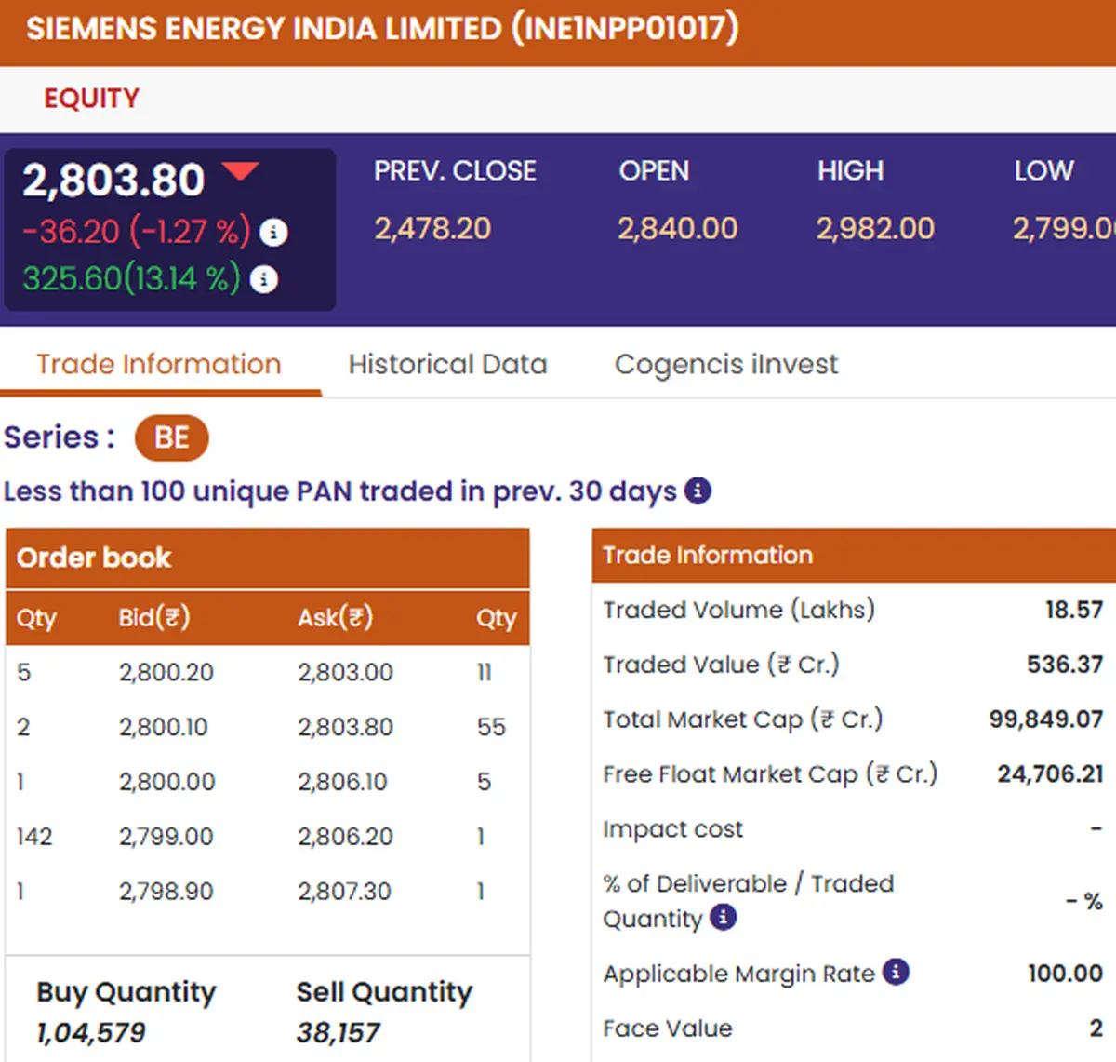Viewport: 1116px width, 1062px height.
Task: Click the PREV. CLOSE value 2,478.20
Action: tap(432, 229)
